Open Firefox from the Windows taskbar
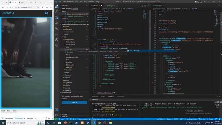 [65, 123]
